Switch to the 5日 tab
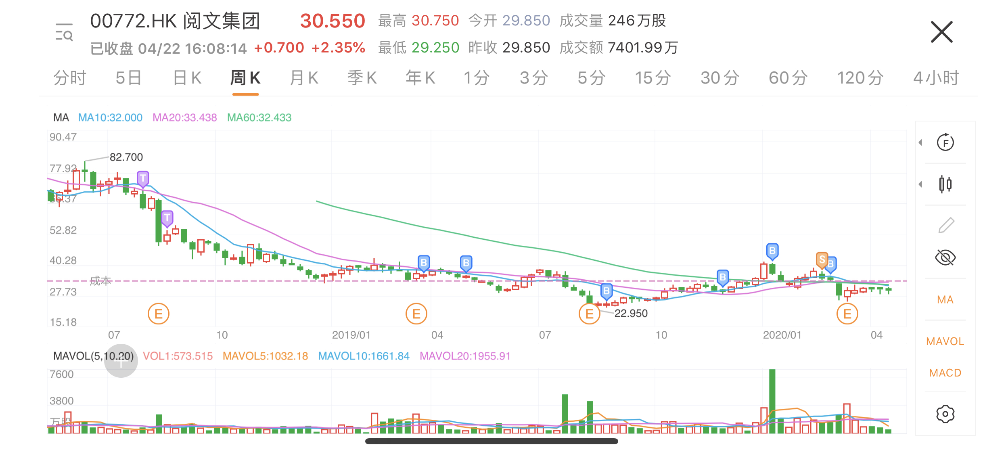The height and width of the screenshot is (454, 983). click(128, 78)
